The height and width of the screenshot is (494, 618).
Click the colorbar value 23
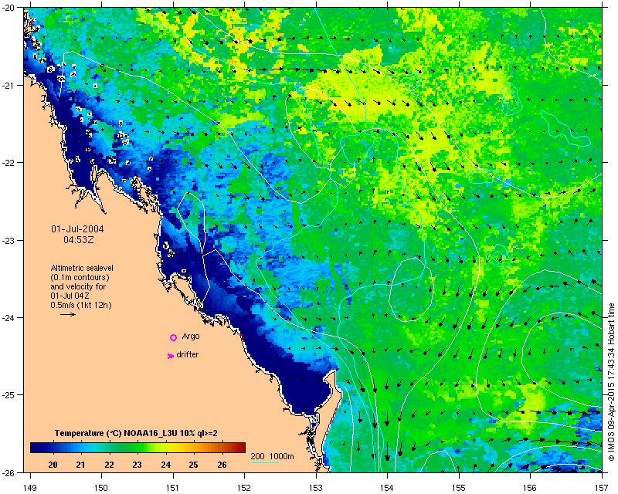pyautogui.click(x=138, y=465)
